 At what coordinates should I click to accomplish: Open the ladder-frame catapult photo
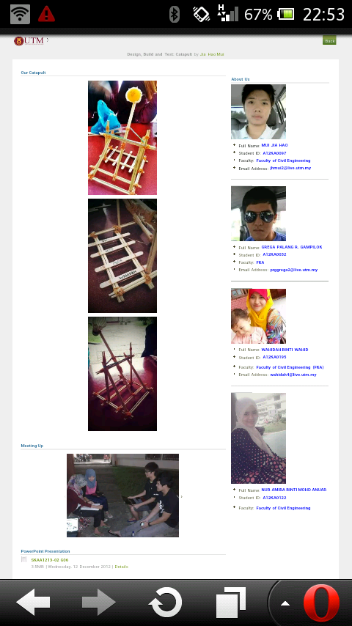click(x=122, y=256)
